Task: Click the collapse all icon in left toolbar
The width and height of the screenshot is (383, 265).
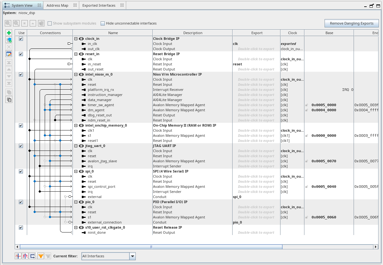Action: pos(9,100)
